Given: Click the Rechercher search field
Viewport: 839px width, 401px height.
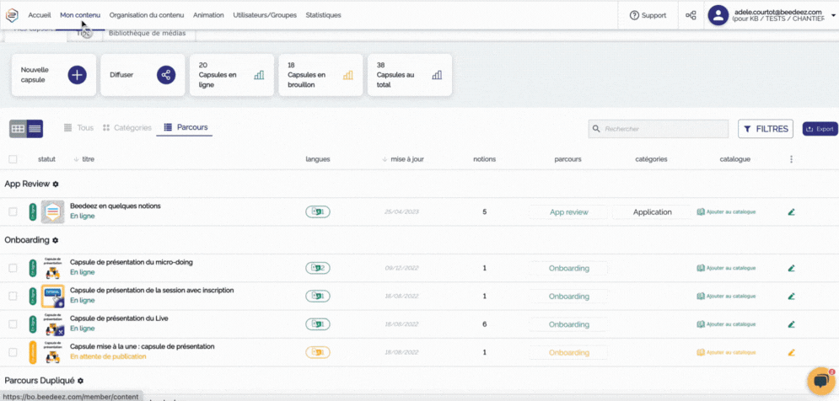Looking at the screenshot, I should [x=659, y=129].
